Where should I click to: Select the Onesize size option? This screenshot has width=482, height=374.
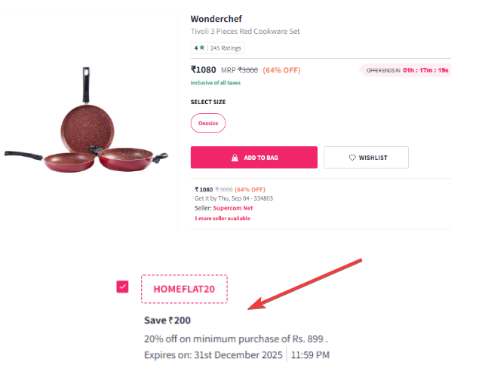pyautogui.click(x=208, y=122)
